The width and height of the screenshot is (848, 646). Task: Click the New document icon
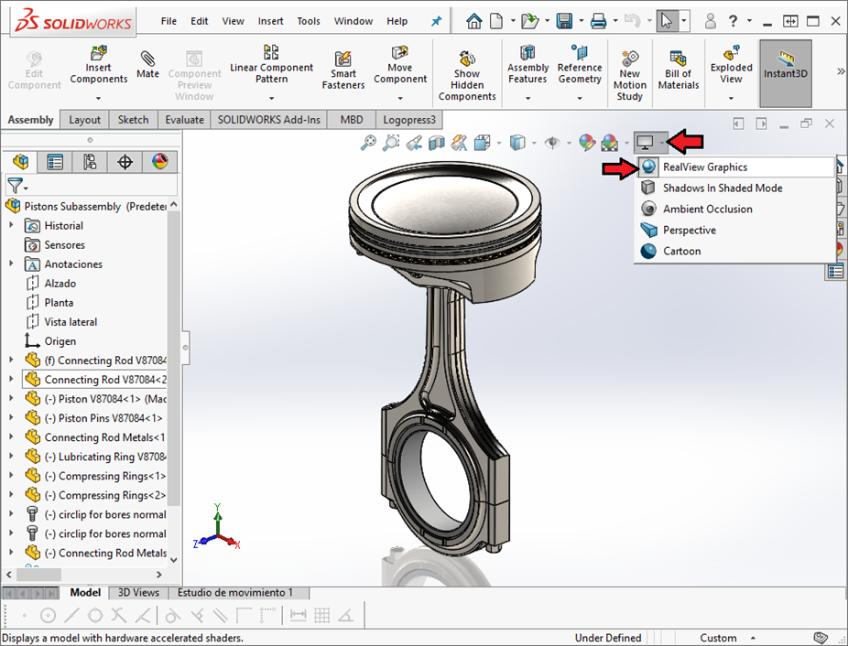496,21
